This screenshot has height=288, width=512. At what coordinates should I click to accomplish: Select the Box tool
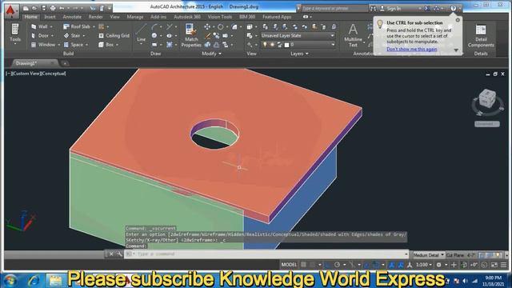106,45
